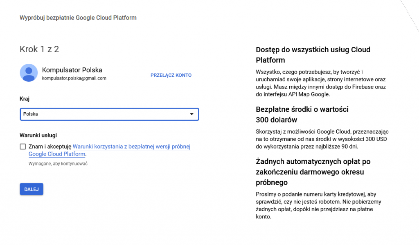Screen dimensions: 419x245
Task: Open Warunki korzystania z bezpłatnej wersji próbnej link
Action: point(110,150)
